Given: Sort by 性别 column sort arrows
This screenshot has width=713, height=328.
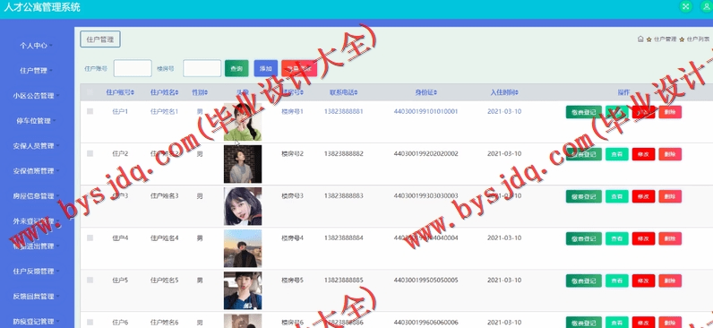Looking at the screenshot, I should (x=206, y=93).
